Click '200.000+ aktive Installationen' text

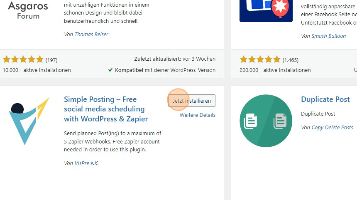[275, 70]
